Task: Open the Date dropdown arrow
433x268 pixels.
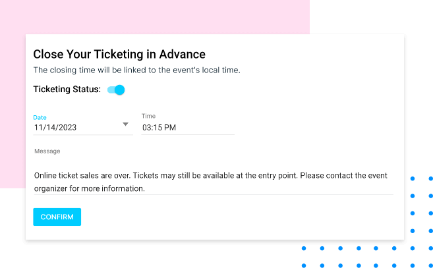Action: coord(125,124)
